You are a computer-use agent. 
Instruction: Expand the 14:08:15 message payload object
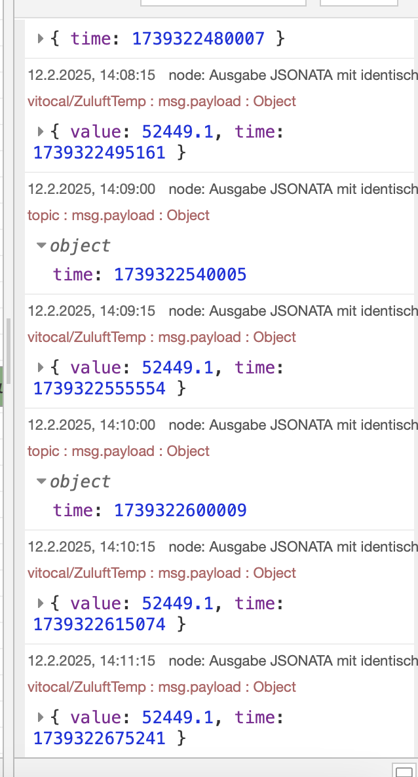click(41, 132)
